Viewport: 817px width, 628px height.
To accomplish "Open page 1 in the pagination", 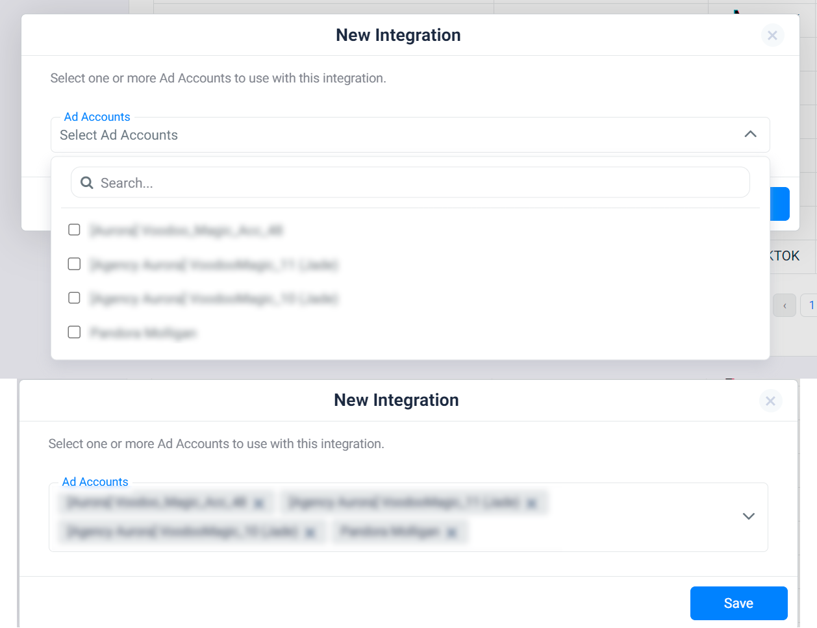I will [x=811, y=305].
